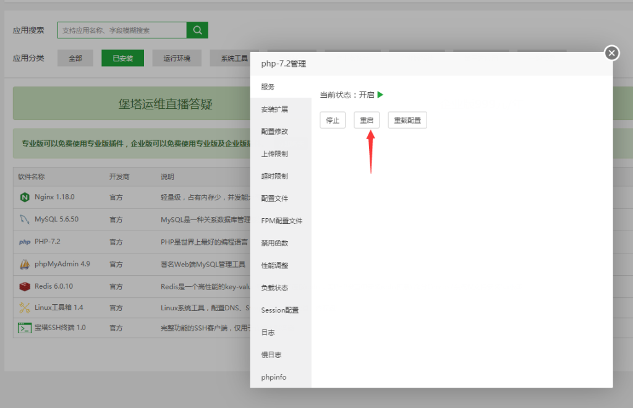This screenshot has height=408, width=633.
Task: Click the PHP description text
Action: [204, 242]
